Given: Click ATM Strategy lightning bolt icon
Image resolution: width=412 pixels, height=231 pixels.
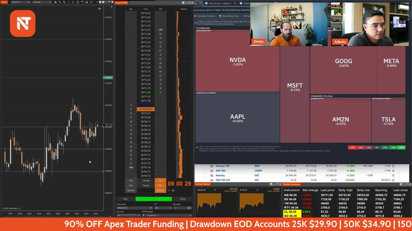Looking at the screenshot, I should [x=144, y=215].
